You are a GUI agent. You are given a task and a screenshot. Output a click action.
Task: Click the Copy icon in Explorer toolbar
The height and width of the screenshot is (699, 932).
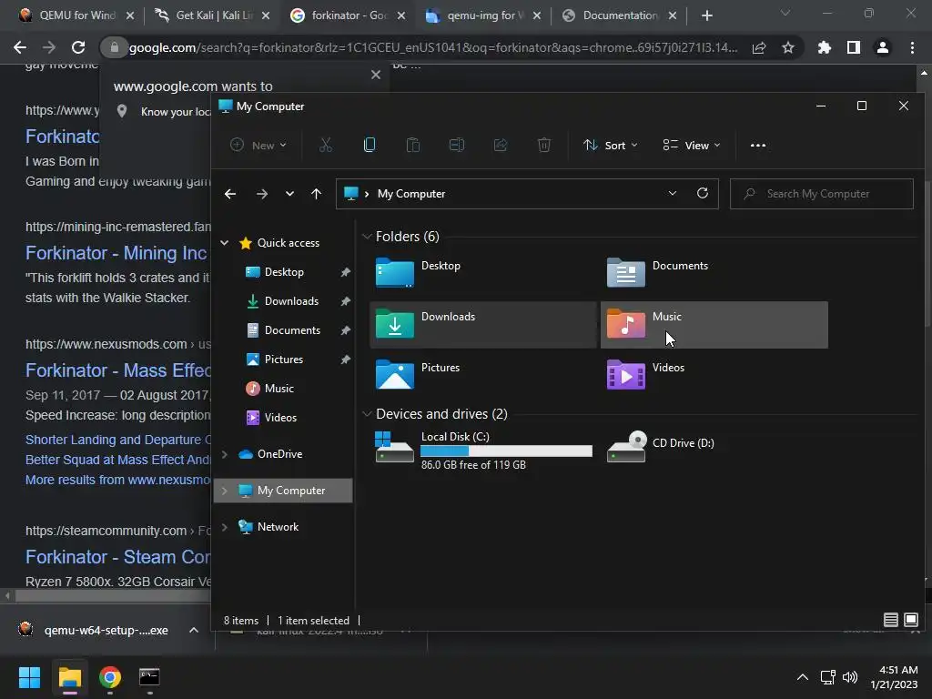click(370, 145)
